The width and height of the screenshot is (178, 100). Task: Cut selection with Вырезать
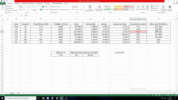click(9, 6)
